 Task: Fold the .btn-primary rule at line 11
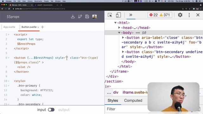9,86
